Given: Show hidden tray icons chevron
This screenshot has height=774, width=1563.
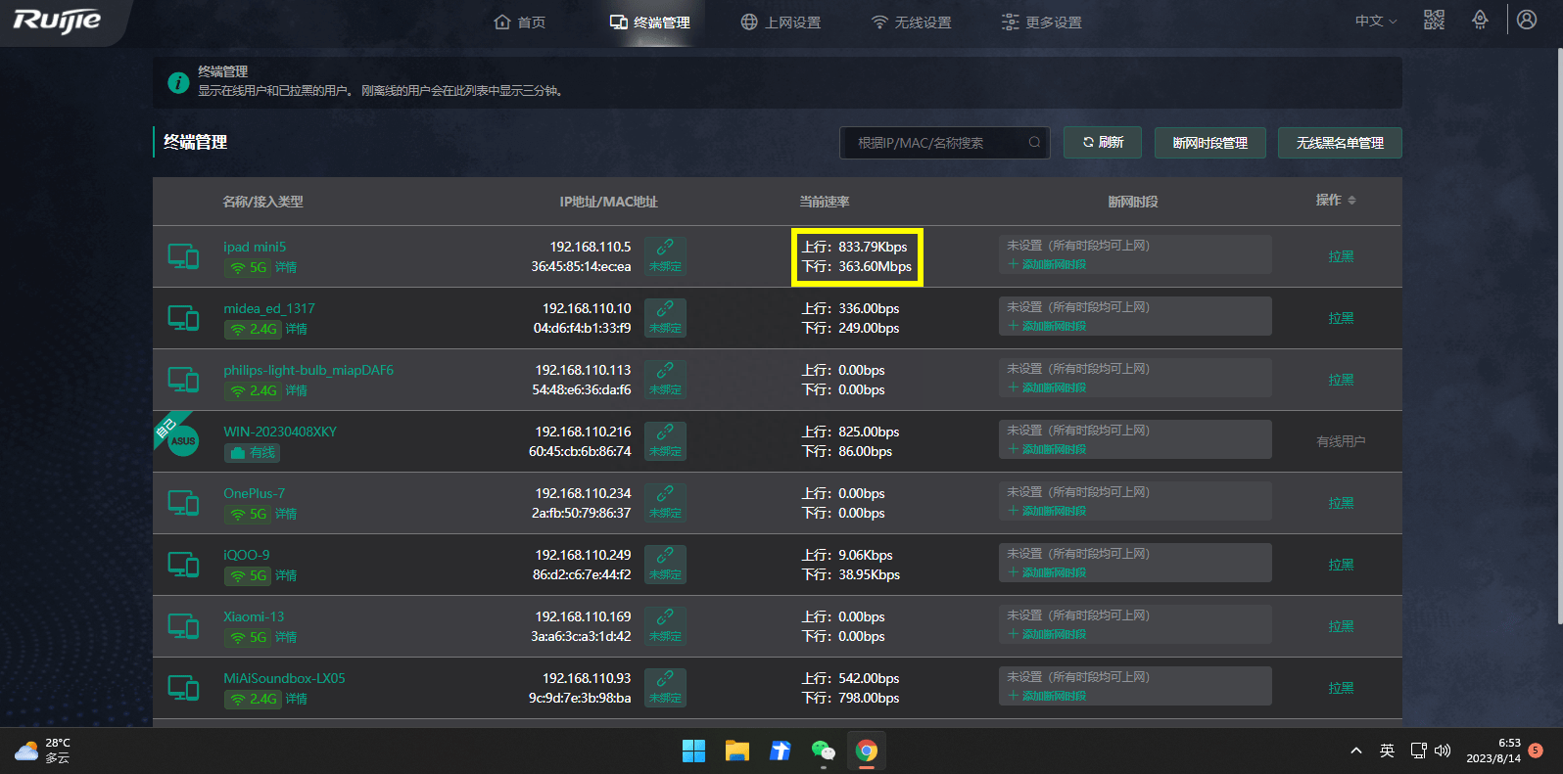Looking at the screenshot, I should tap(1355, 751).
